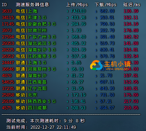Select server ID 3633

pyautogui.click(x=7, y=11)
